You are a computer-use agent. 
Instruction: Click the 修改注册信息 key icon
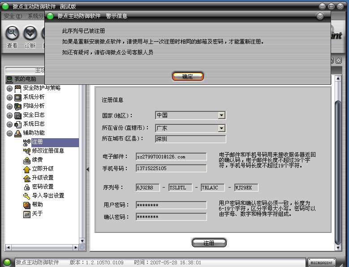point(27,151)
